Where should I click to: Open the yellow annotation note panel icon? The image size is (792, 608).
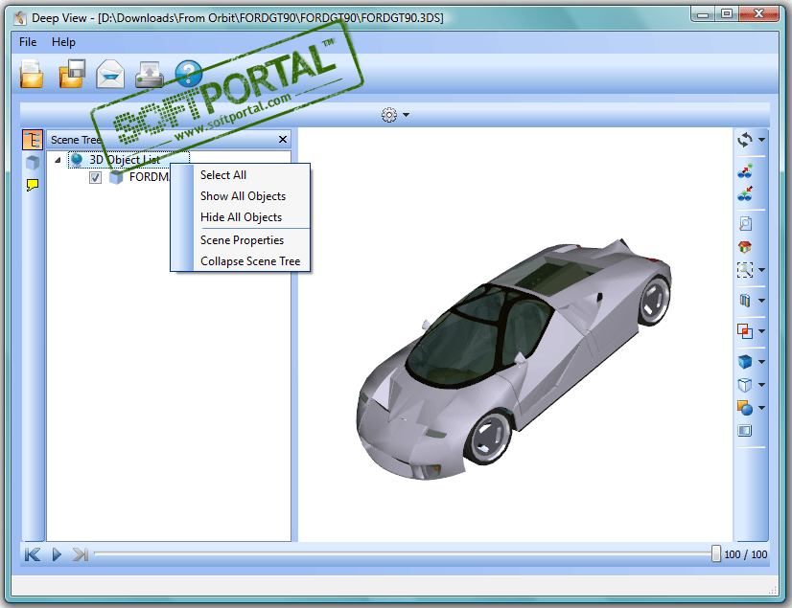coord(33,185)
